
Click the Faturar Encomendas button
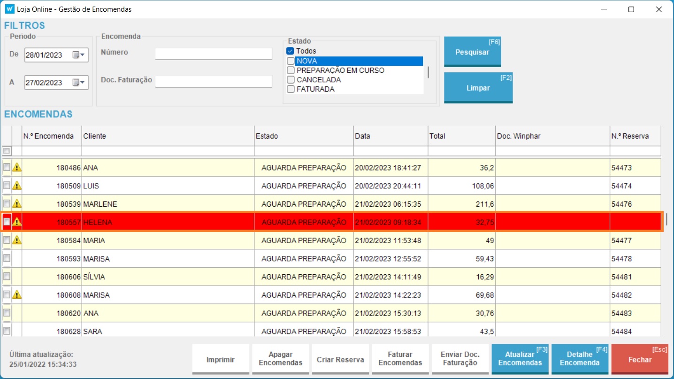[400, 359]
